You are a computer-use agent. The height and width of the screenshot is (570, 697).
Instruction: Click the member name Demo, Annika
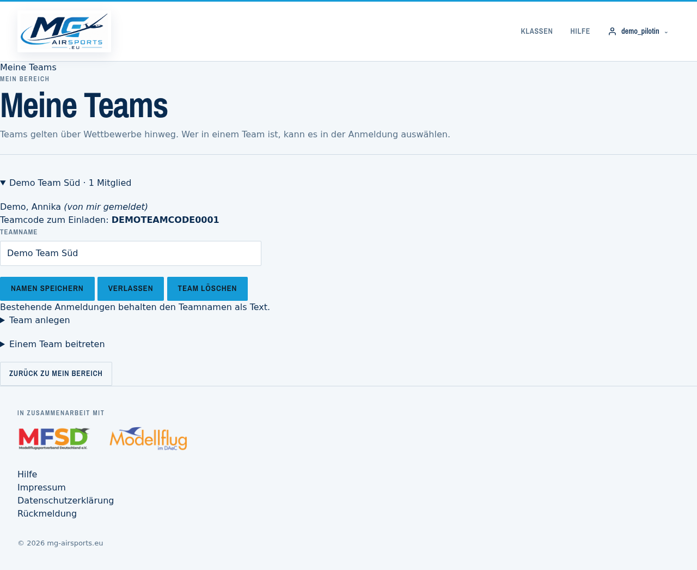(x=30, y=207)
